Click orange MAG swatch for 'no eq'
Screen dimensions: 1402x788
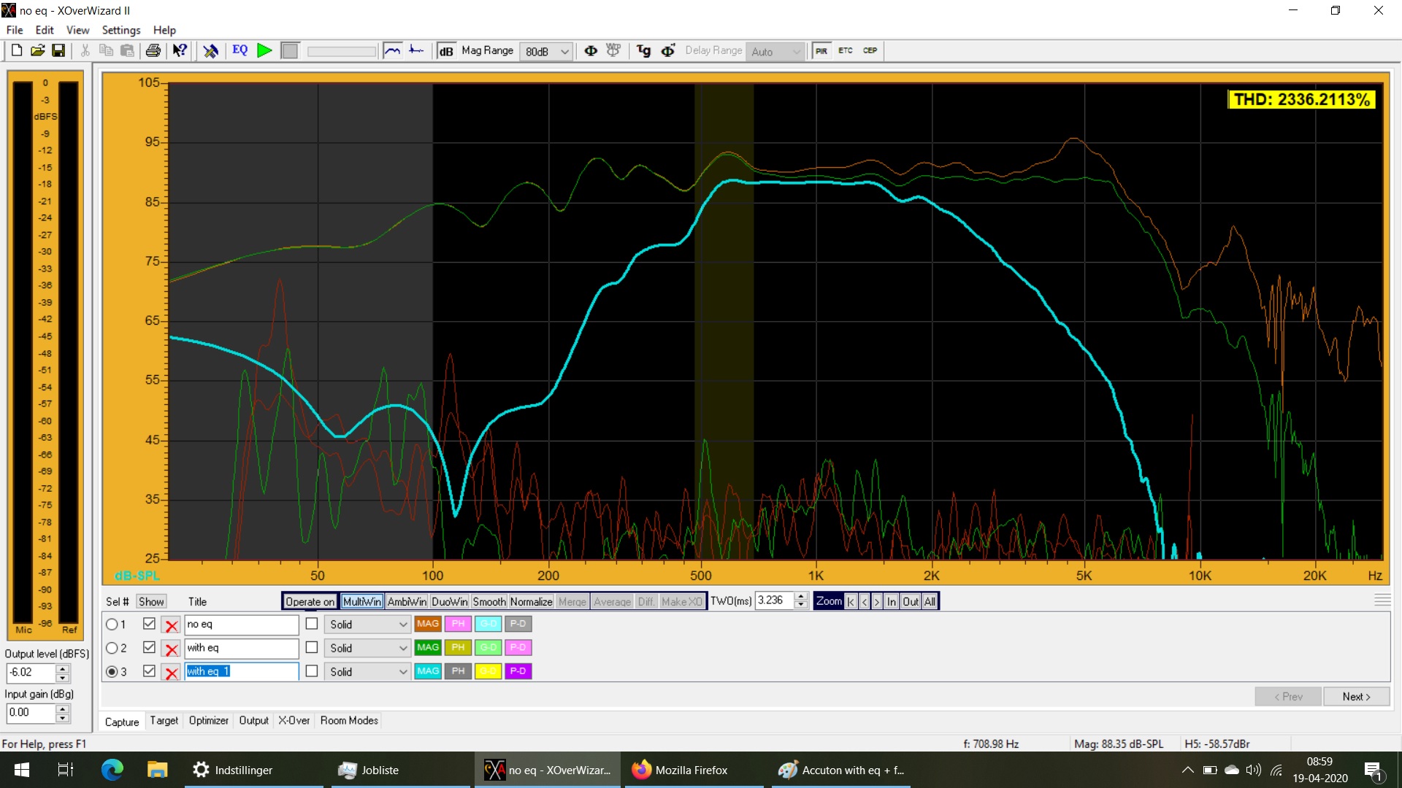click(x=428, y=624)
